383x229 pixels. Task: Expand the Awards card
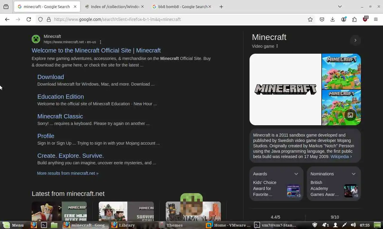pyautogui.click(x=296, y=174)
